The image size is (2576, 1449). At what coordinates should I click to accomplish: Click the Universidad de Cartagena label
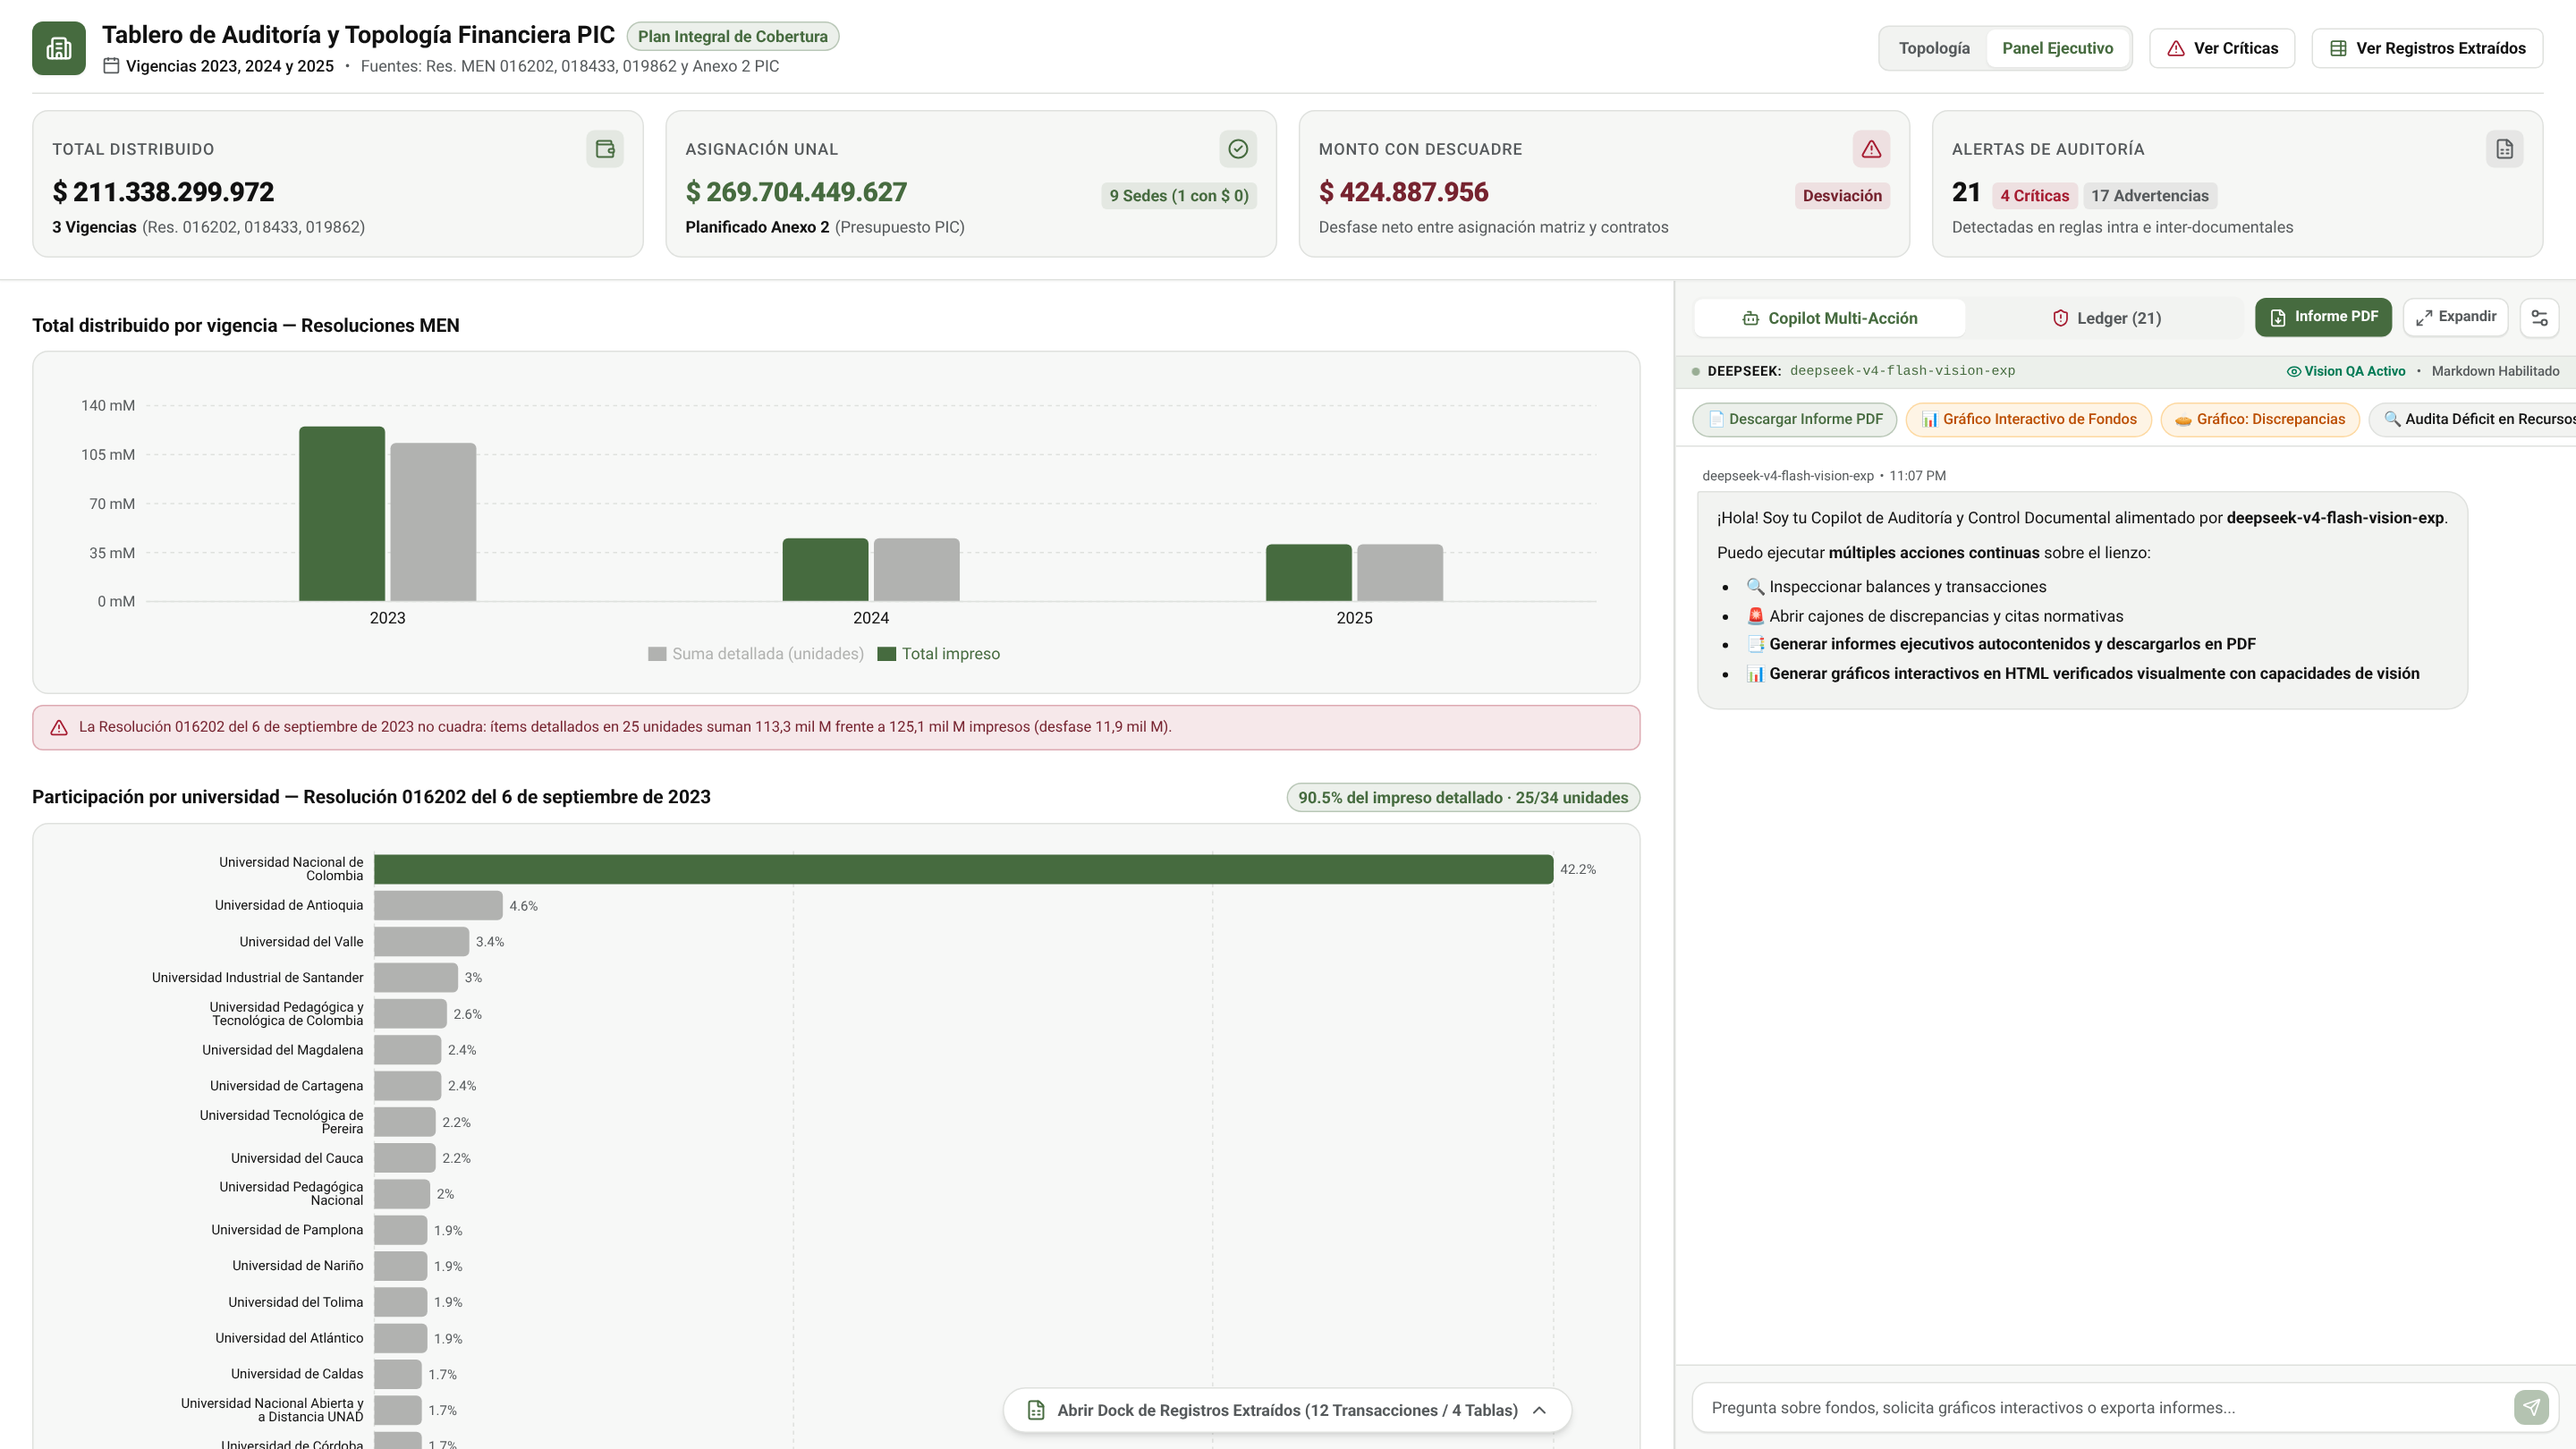coord(286,1086)
